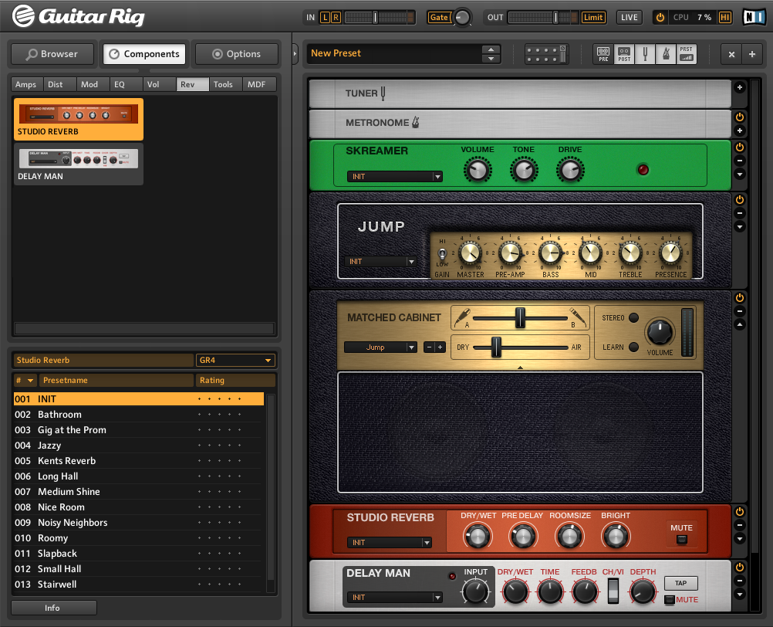Viewport: 773px width, 627px height.
Task: Toggle the metronome icon in toolbar
Action: pyautogui.click(x=665, y=54)
